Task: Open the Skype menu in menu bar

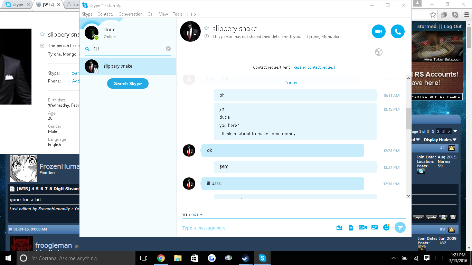Action: click(87, 14)
